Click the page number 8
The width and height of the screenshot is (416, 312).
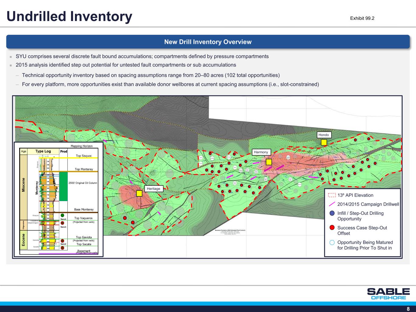[408, 309]
